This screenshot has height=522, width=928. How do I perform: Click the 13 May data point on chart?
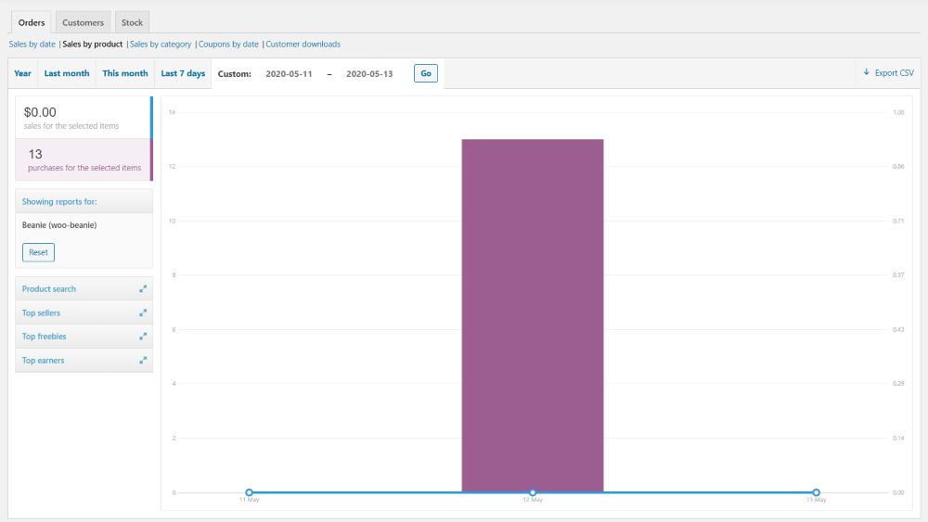(816, 492)
